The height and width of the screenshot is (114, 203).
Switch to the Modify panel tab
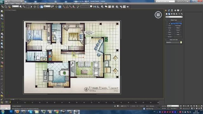169,10
